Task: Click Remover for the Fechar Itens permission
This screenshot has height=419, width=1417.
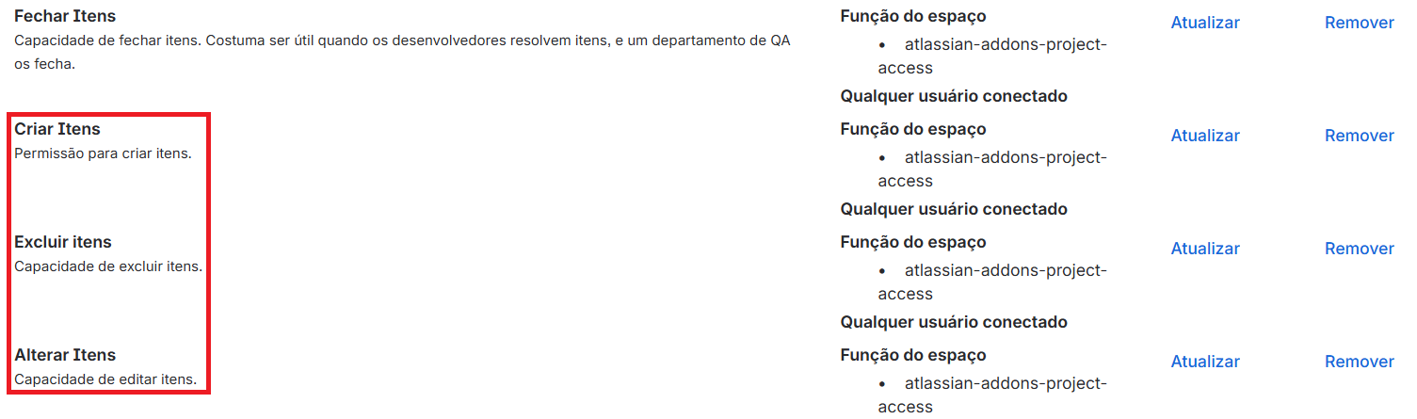Action: [x=1359, y=23]
